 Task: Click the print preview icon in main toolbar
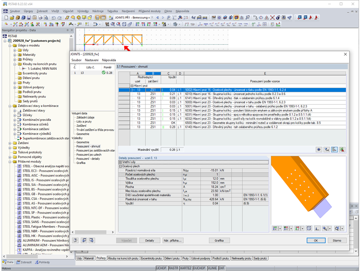point(46,18)
